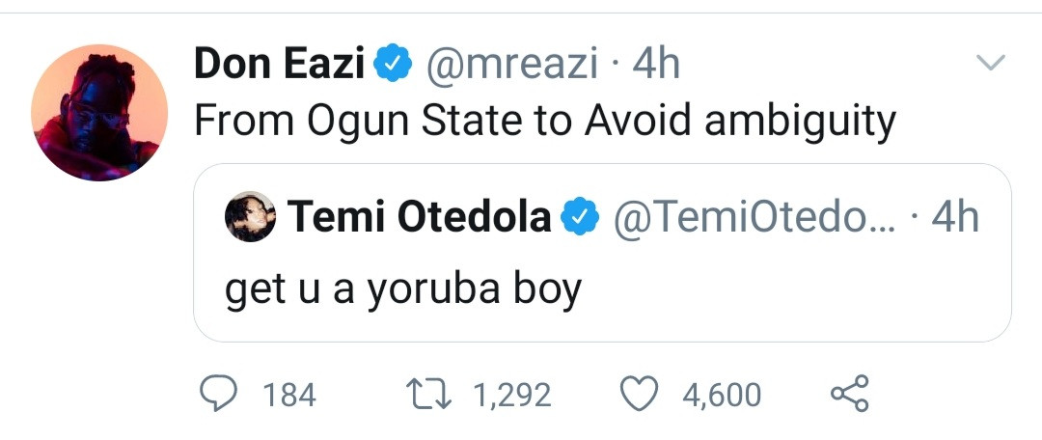
Task: Open the share icon options
Action: (x=850, y=394)
